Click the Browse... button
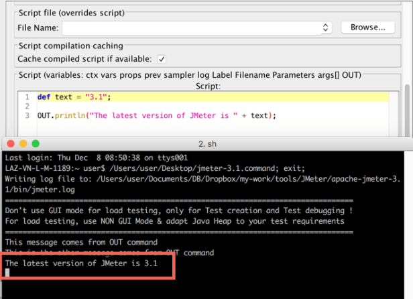The image size is (413, 299). tap(367, 27)
